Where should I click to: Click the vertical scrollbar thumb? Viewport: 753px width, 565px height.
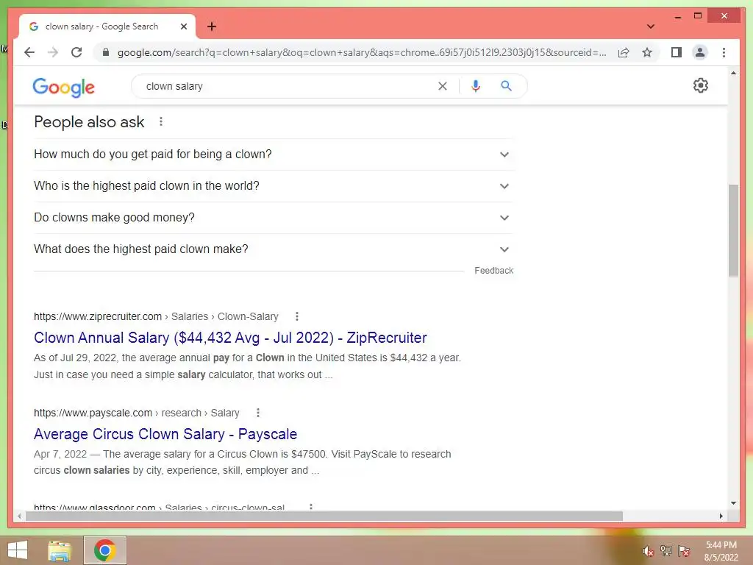pos(733,230)
